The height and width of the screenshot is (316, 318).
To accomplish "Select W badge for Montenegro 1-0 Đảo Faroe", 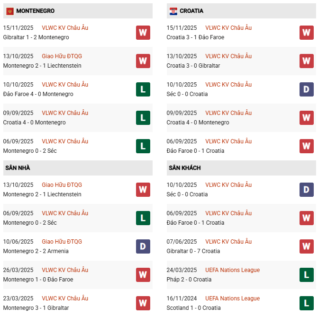I will coord(143,275).
